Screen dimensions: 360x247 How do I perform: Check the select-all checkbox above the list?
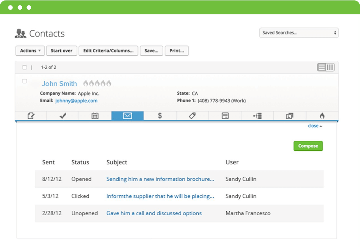click(x=24, y=67)
